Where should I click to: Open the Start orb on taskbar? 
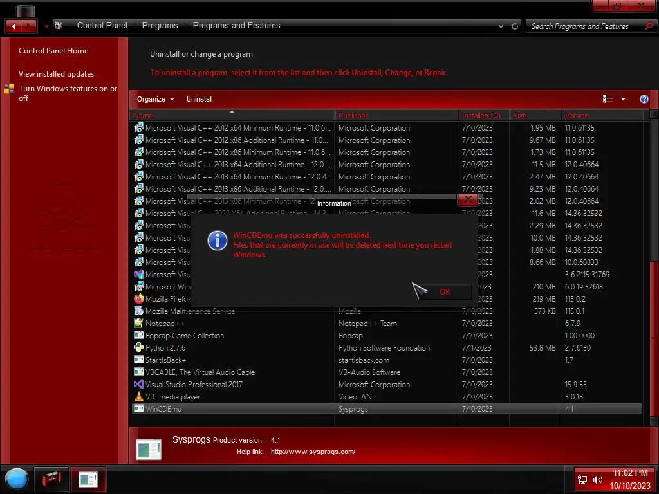coord(16,479)
